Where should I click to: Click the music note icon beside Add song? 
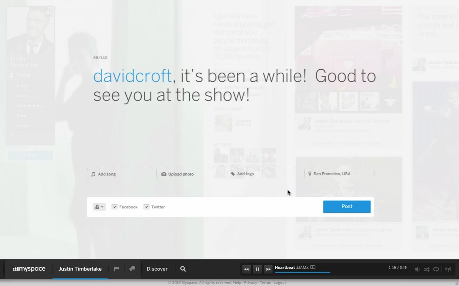coord(93,174)
